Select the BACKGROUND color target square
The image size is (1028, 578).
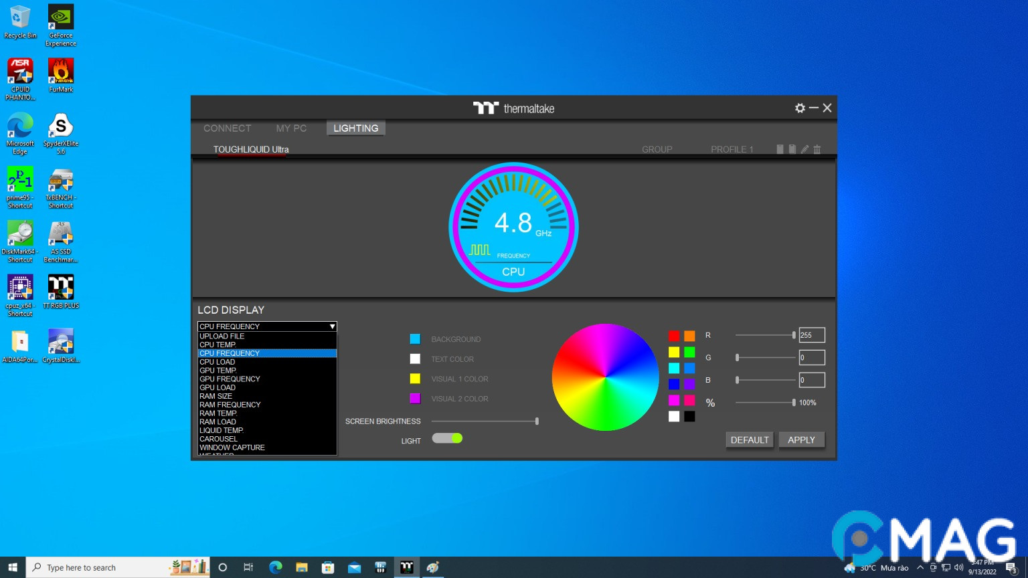click(415, 339)
